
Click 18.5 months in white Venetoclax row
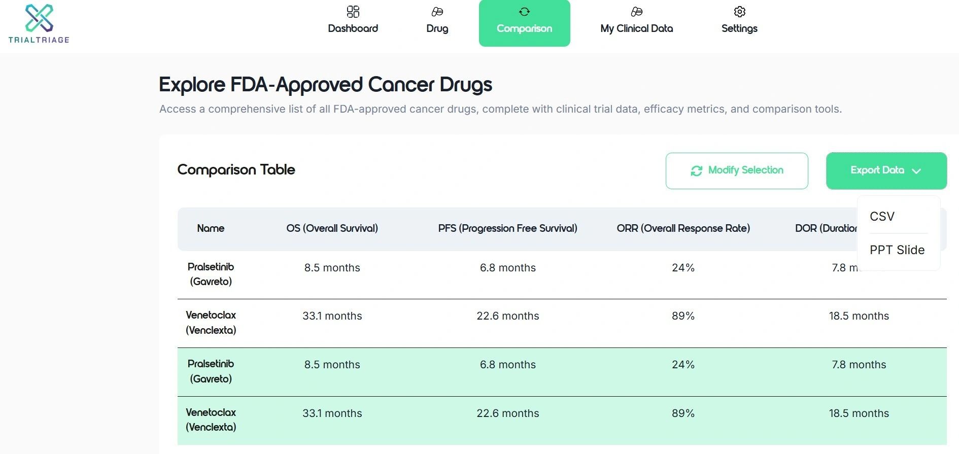click(859, 316)
